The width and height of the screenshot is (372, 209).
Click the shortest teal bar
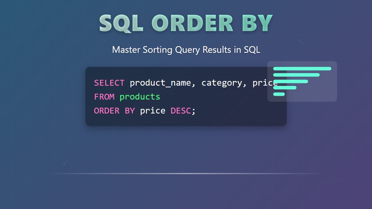coord(279,94)
